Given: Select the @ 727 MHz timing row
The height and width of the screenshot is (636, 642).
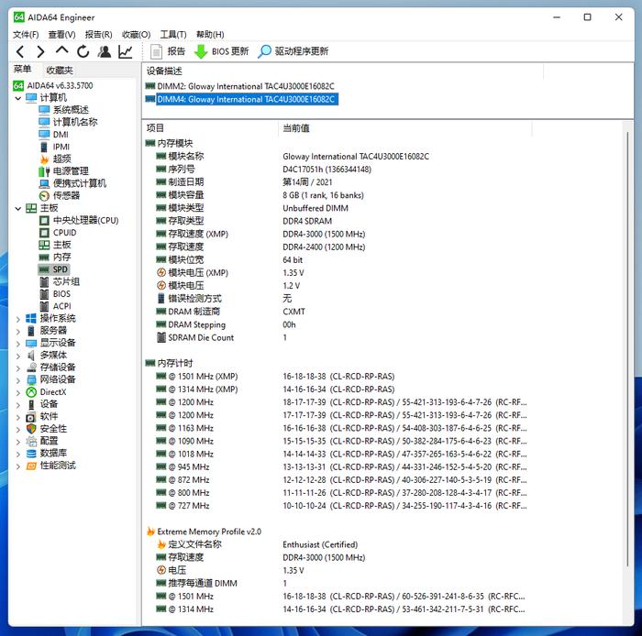Looking at the screenshot, I should pos(341,506).
